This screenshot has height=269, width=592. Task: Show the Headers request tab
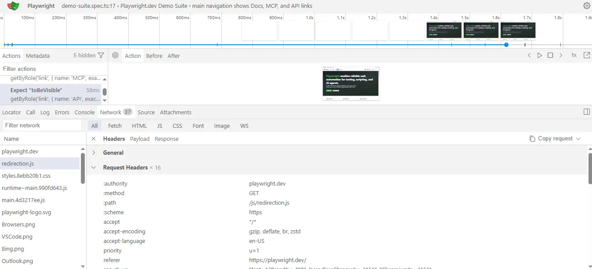point(114,139)
